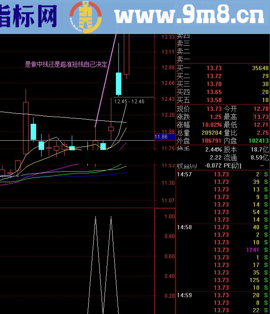Select the 涨跌 change value 1.25
This screenshot has height=314, width=270.
pos(216,117)
